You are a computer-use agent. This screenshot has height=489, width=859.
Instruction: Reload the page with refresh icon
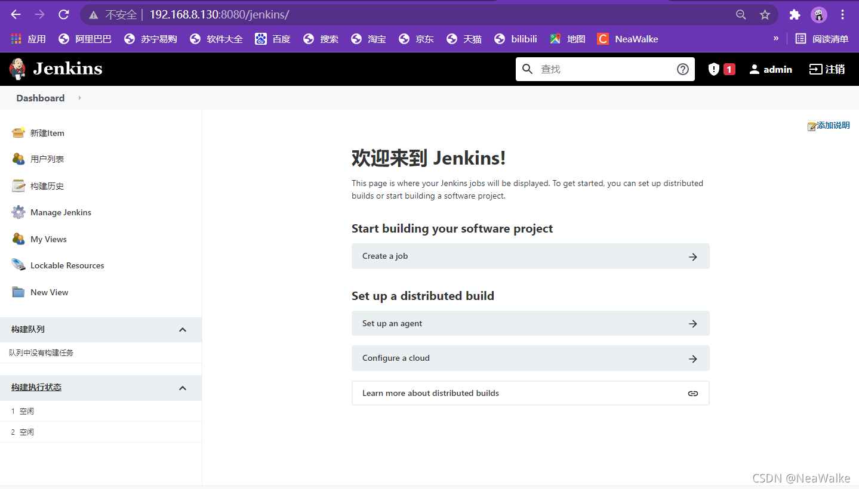coord(64,14)
